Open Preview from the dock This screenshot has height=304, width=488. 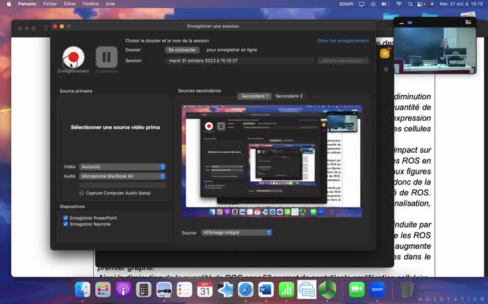pyautogui.click(x=164, y=289)
